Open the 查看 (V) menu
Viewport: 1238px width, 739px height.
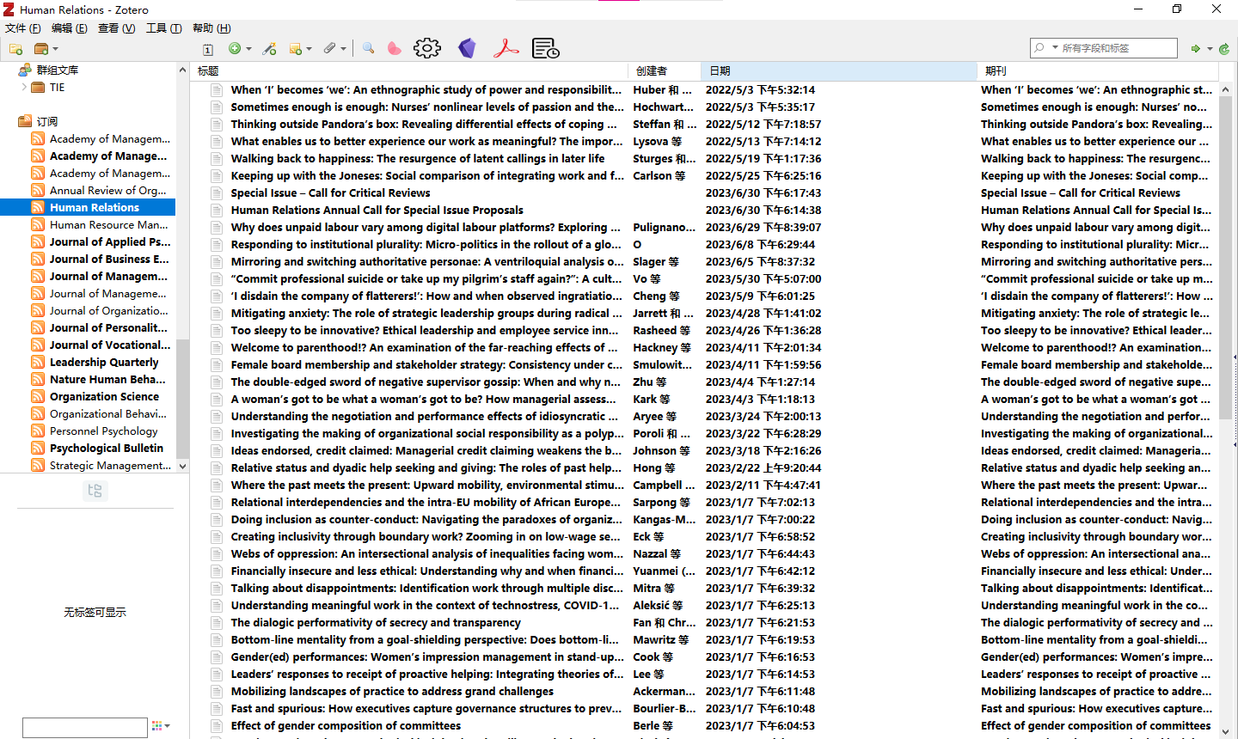116,28
